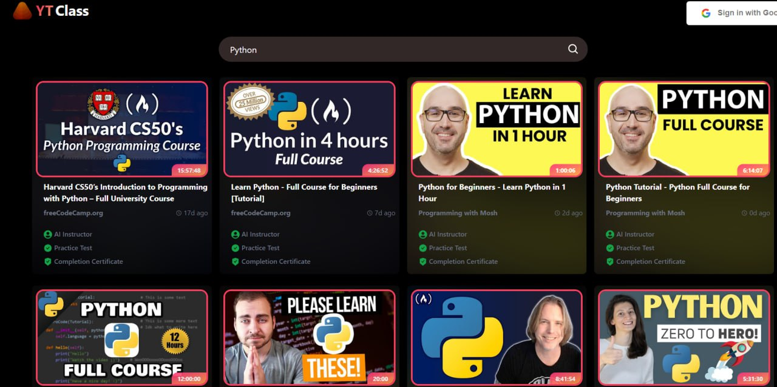This screenshot has height=387, width=777.
Task: Click Programming with Mosh under Python for Beginners
Action: pyautogui.click(x=458, y=213)
